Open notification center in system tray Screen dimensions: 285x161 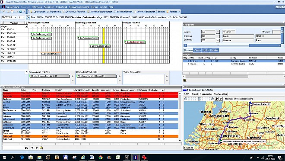[280, 158]
